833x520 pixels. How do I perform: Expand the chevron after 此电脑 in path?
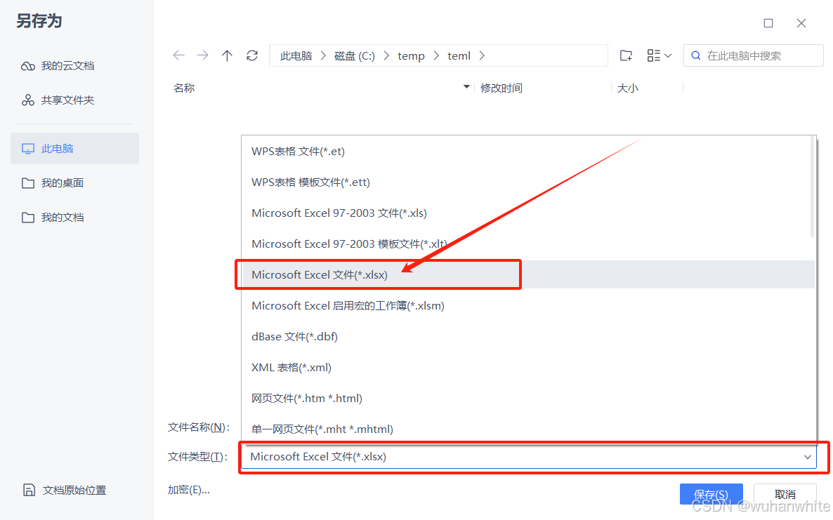pos(323,55)
